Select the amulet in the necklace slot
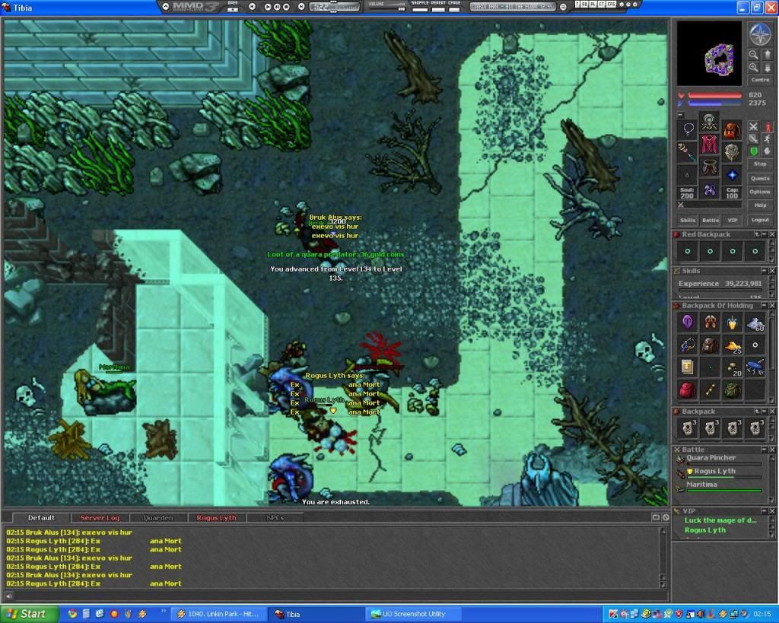 point(688,129)
